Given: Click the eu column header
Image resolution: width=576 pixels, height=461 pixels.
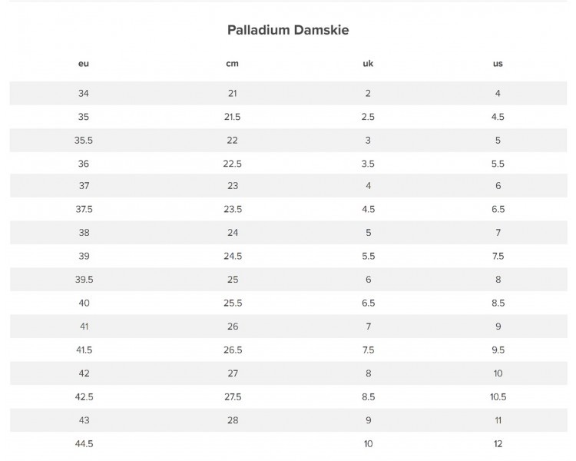Looking at the screenshot, I should click(x=84, y=63).
